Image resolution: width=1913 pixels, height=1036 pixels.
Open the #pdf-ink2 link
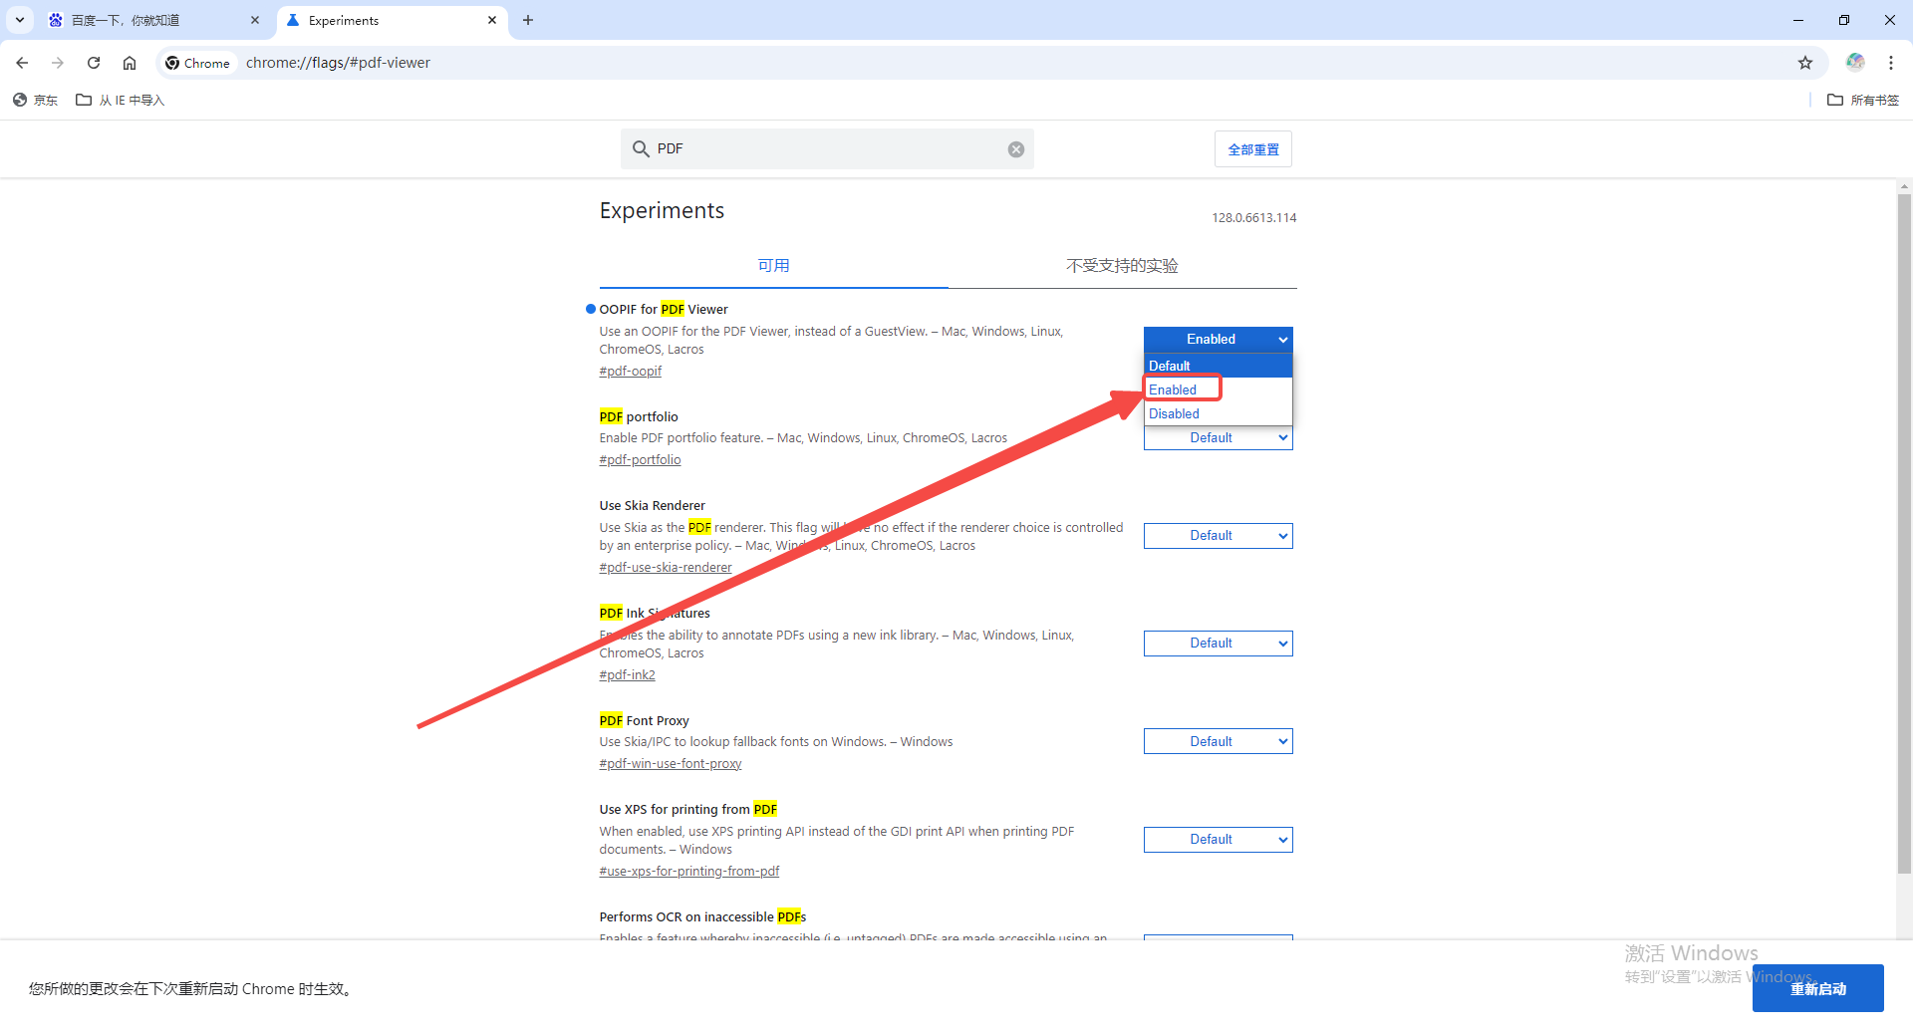[627, 674]
